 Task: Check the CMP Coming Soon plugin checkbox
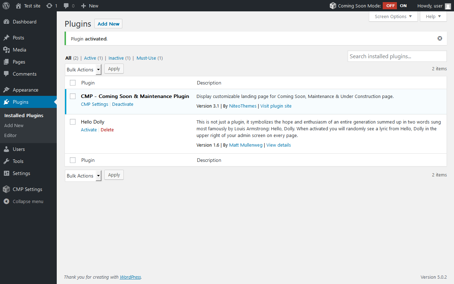73,96
